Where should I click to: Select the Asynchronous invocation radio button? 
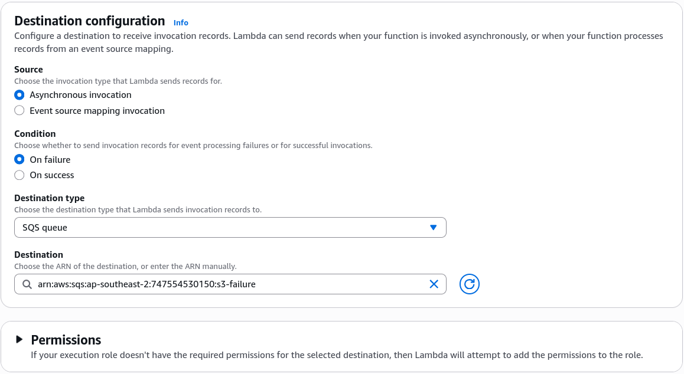click(x=19, y=95)
